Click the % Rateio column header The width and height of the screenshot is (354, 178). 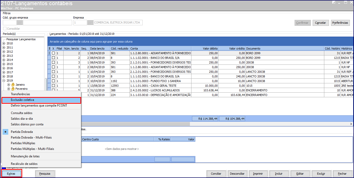(x=162, y=139)
